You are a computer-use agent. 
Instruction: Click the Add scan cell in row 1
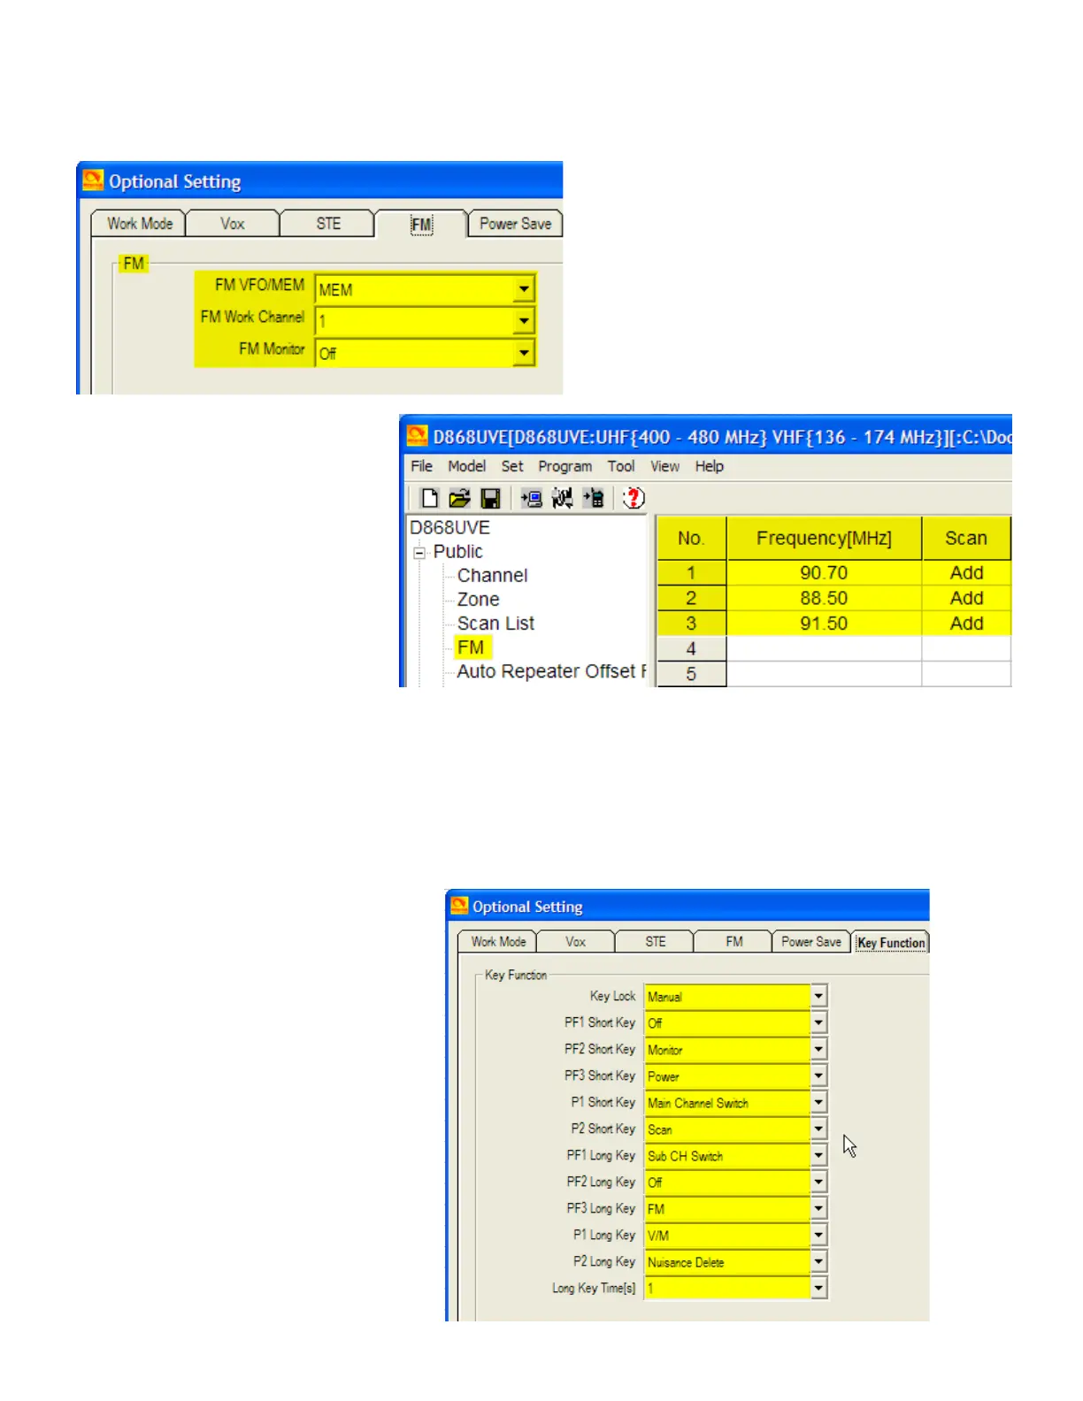coord(966,573)
